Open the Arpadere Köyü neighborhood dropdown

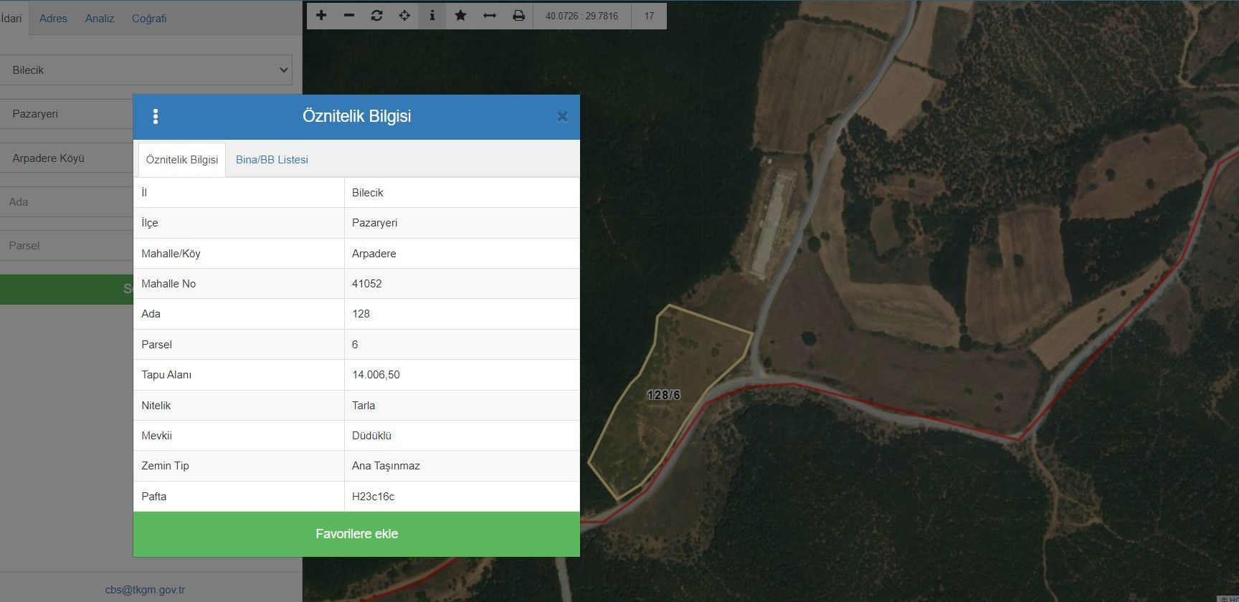pos(68,158)
